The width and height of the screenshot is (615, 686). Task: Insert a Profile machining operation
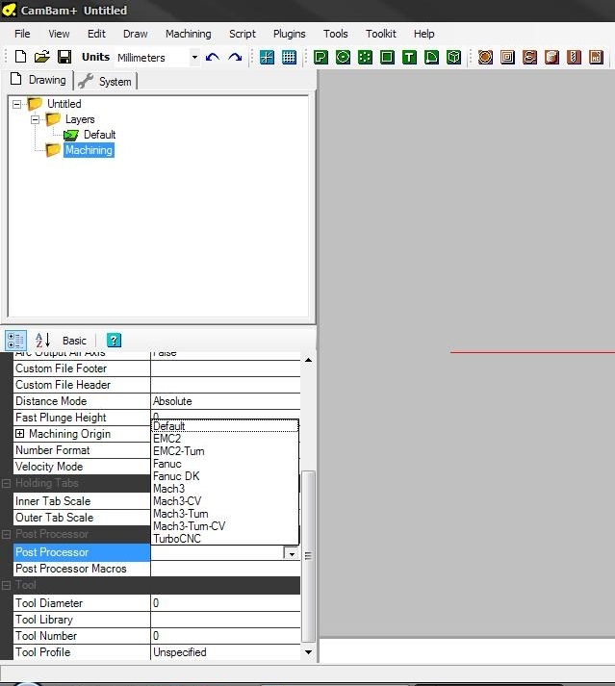pos(485,57)
